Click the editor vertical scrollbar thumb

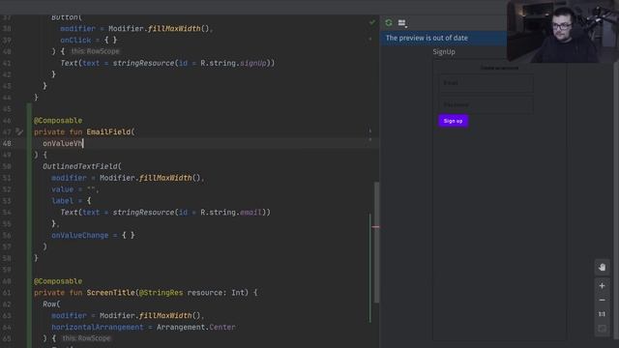coord(376,242)
